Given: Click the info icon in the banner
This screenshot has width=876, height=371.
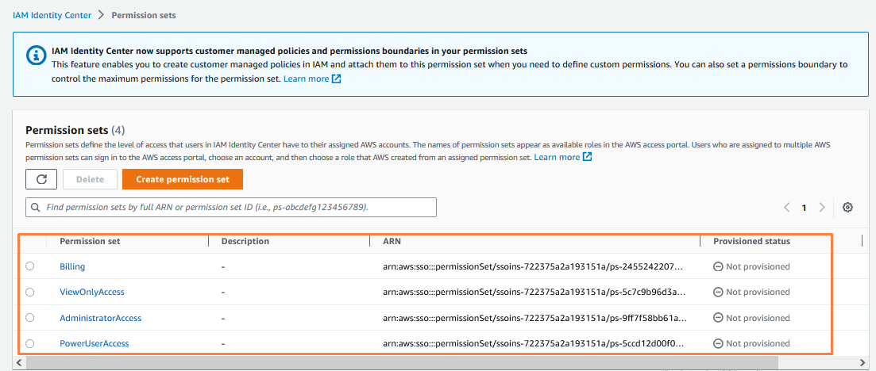Looking at the screenshot, I should [36, 55].
